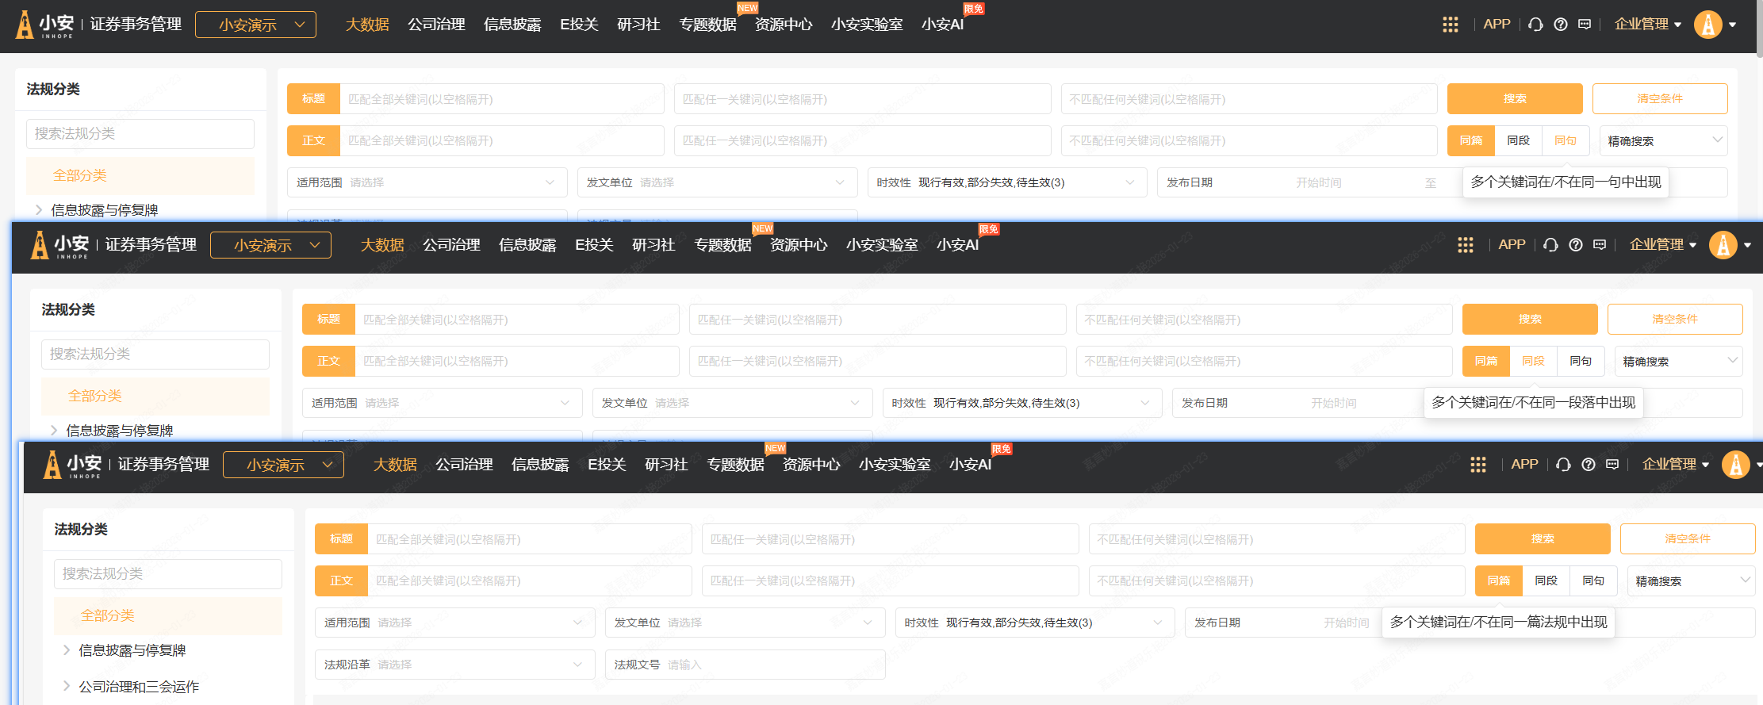Click the orange user avatar in bottom screenshot

(x=1736, y=465)
